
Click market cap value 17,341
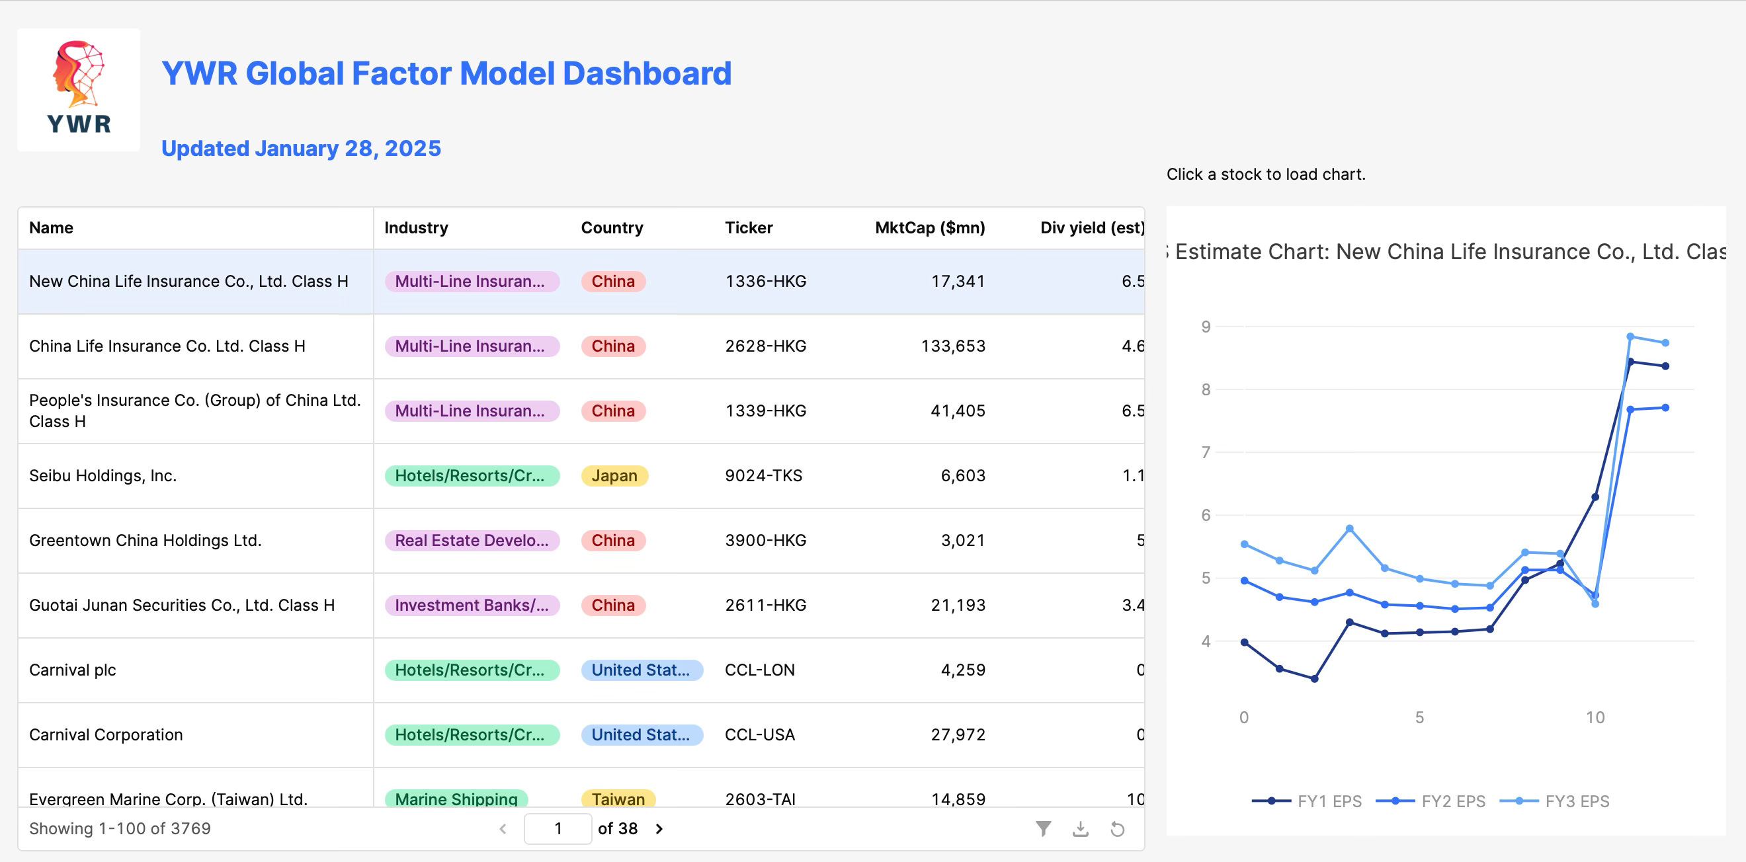pos(957,281)
